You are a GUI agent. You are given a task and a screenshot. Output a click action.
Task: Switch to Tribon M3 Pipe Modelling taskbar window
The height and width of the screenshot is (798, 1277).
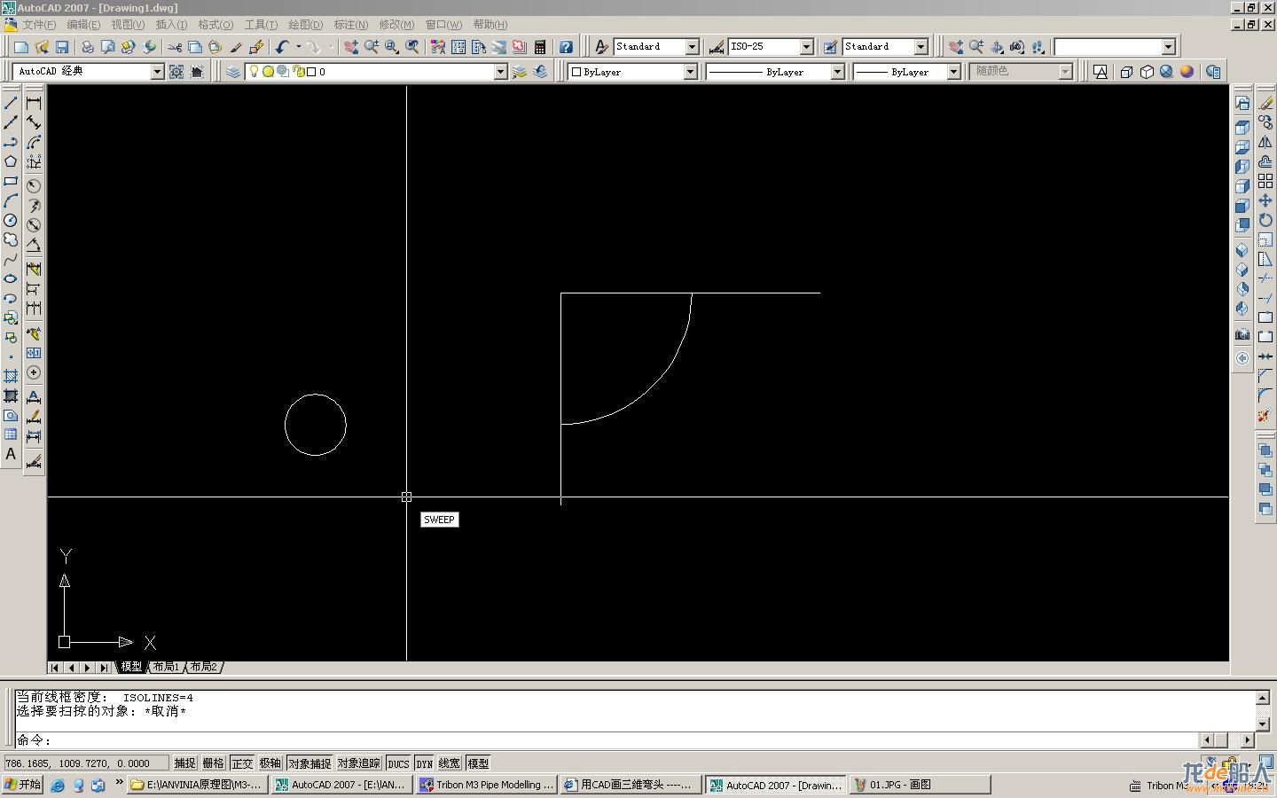click(487, 785)
